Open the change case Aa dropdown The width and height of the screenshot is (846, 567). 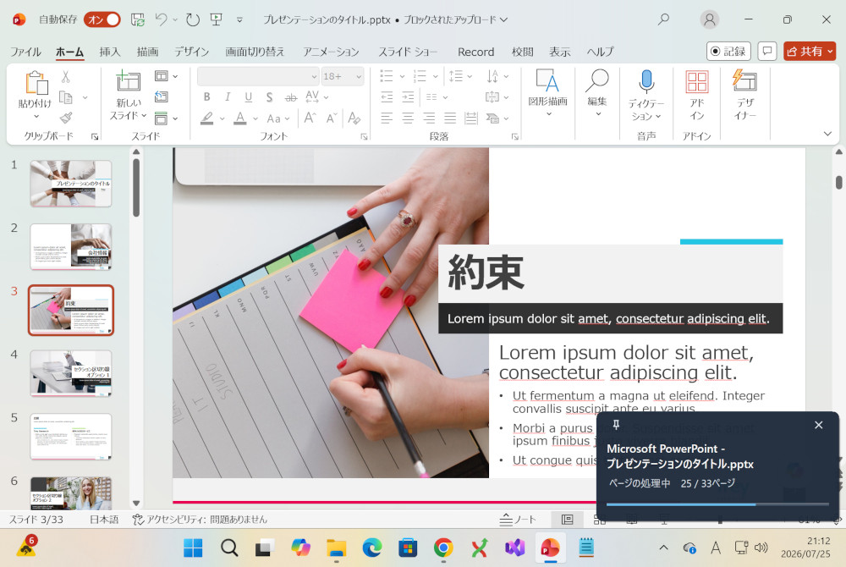click(x=277, y=118)
